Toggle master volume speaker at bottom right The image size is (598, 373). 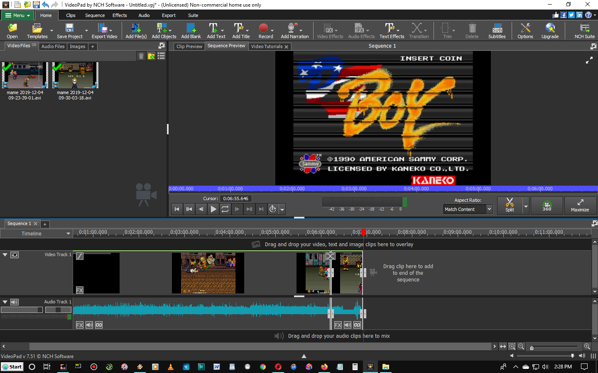click(x=582, y=356)
